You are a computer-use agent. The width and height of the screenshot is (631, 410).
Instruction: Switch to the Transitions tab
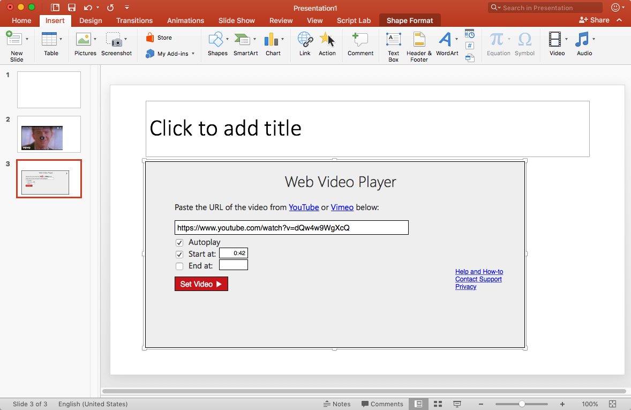(134, 20)
